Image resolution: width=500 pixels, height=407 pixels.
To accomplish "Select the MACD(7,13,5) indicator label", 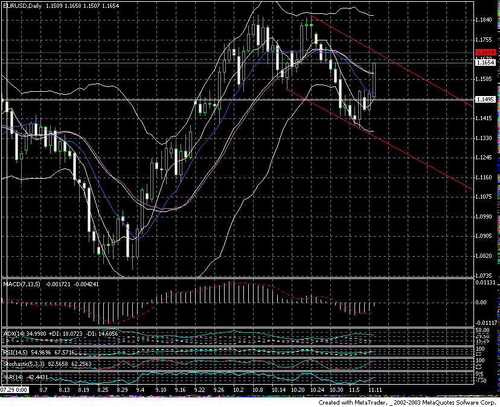I will point(22,284).
